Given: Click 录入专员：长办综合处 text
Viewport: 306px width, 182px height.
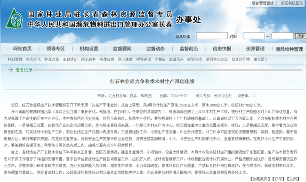Looking at the screenshot, I should coord(214,96).
